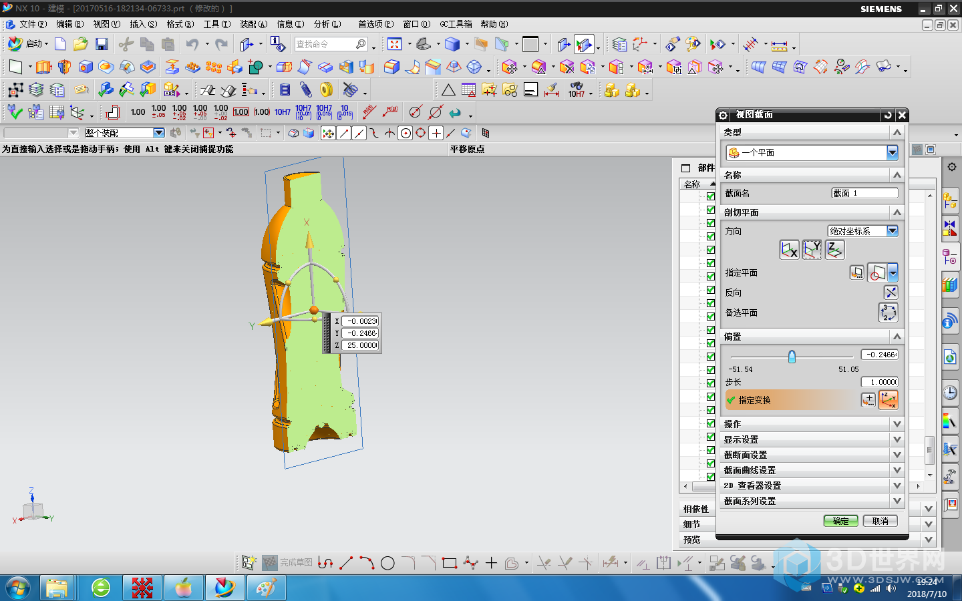Image resolution: width=962 pixels, height=601 pixels.
Task: Open the History clock sidebar icon
Action: coord(950,393)
